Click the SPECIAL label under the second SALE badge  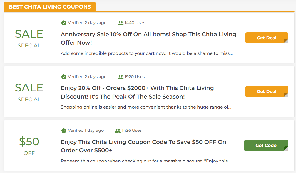pos(29,99)
